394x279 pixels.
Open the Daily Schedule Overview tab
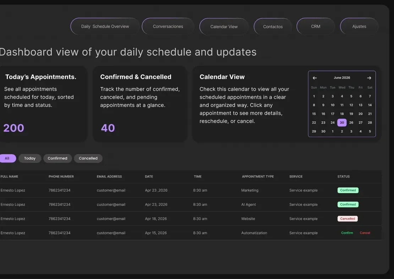click(105, 26)
